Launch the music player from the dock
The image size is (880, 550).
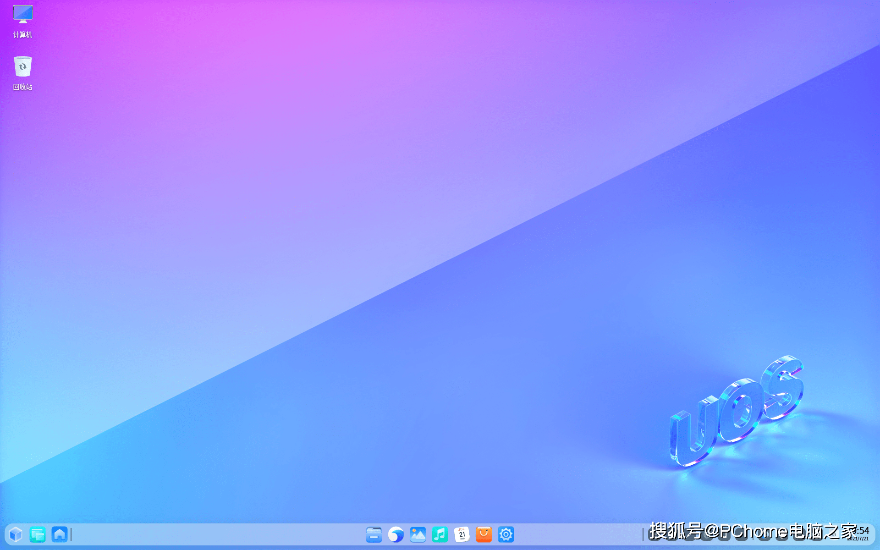click(440, 534)
